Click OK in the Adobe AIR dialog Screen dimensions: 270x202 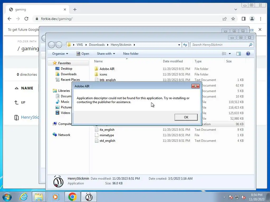pos(186,117)
